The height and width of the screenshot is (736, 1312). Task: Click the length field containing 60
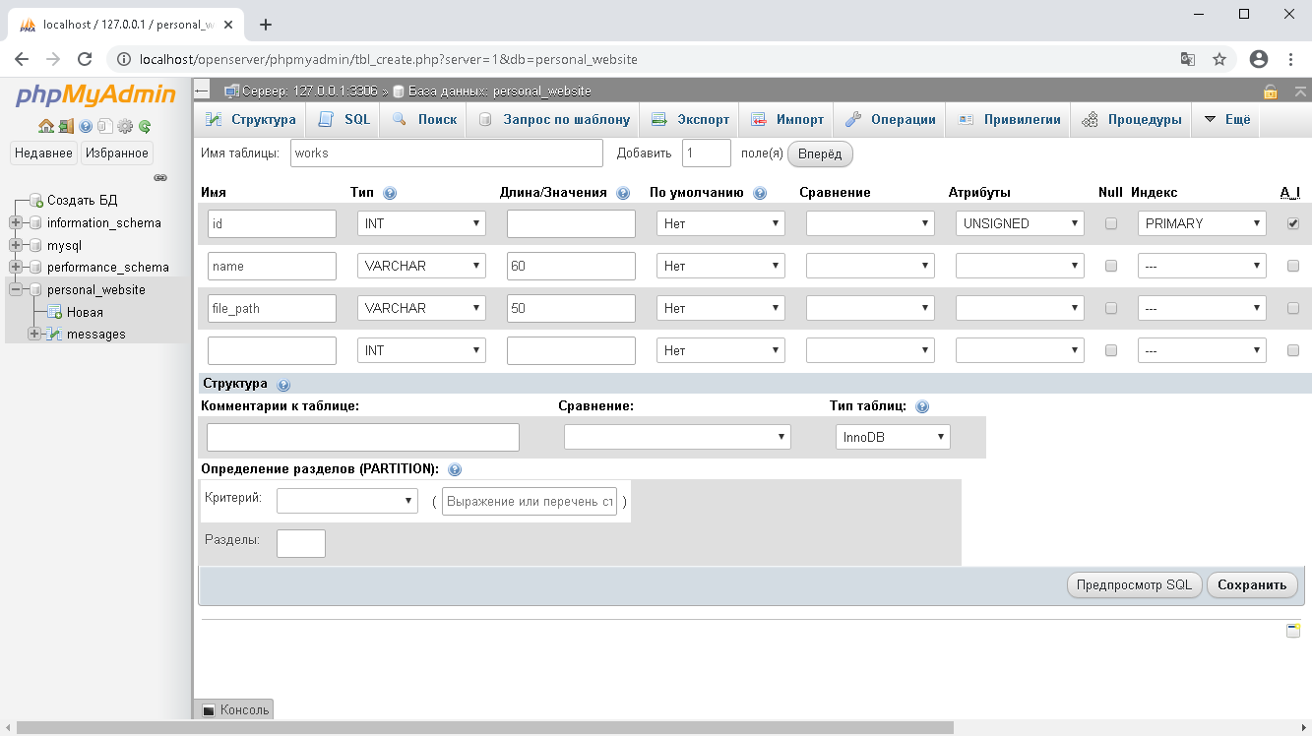tap(571, 266)
